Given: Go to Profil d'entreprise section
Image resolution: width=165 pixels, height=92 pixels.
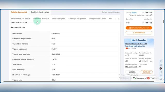Looking at the screenshot, I should [x=59, y=19].
